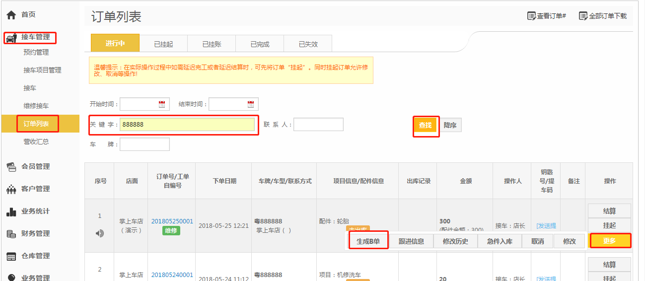Toggle the 降序 sort order button
This screenshot has width=645, height=281.
[450, 125]
